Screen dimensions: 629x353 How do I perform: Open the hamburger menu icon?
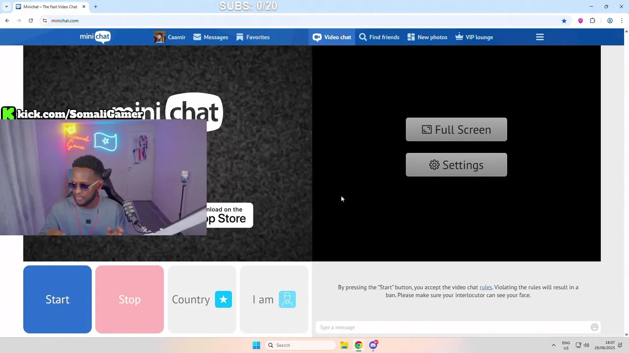[x=540, y=37]
